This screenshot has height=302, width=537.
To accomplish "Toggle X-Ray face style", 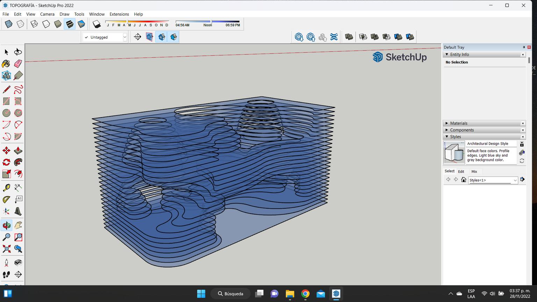I will (9, 24).
